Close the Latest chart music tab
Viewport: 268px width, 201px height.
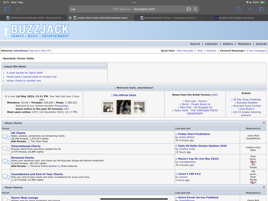click(70, 18)
